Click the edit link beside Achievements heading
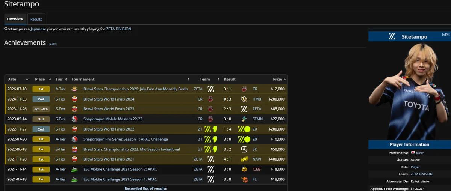 tap(53, 44)
